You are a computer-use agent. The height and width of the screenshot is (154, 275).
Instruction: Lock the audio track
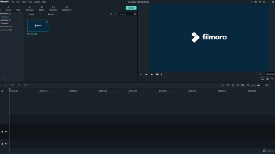tap(2, 144)
